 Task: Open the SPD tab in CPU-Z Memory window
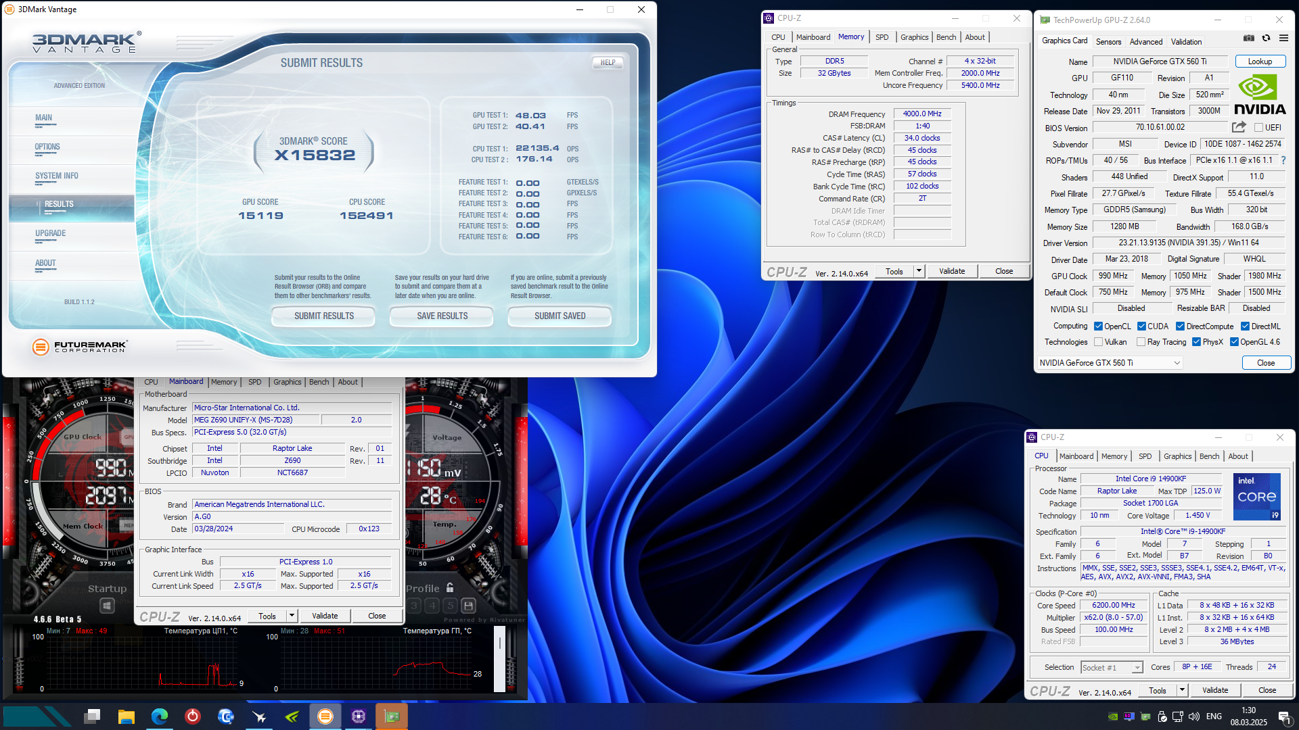coord(882,37)
